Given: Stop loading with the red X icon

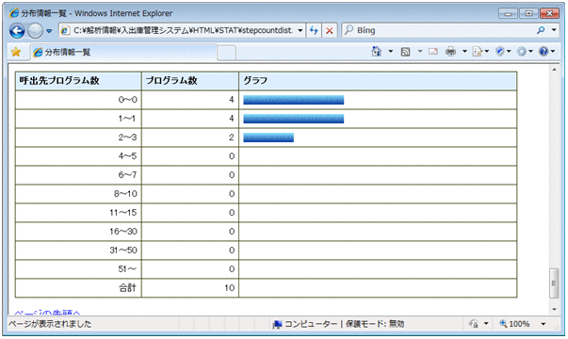Looking at the screenshot, I should (330, 30).
